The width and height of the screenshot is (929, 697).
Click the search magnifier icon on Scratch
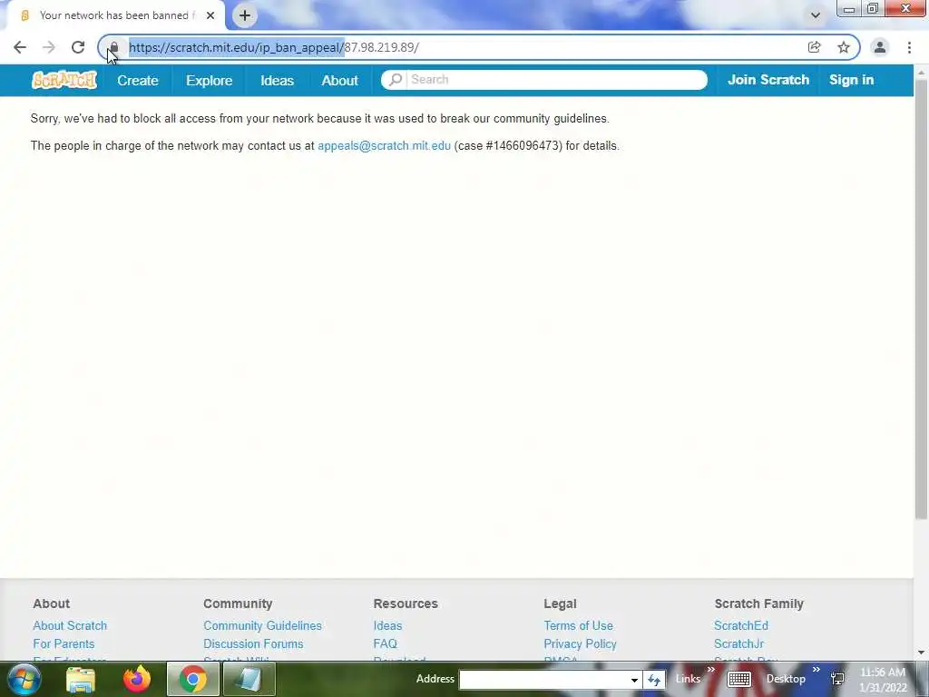coord(396,80)
